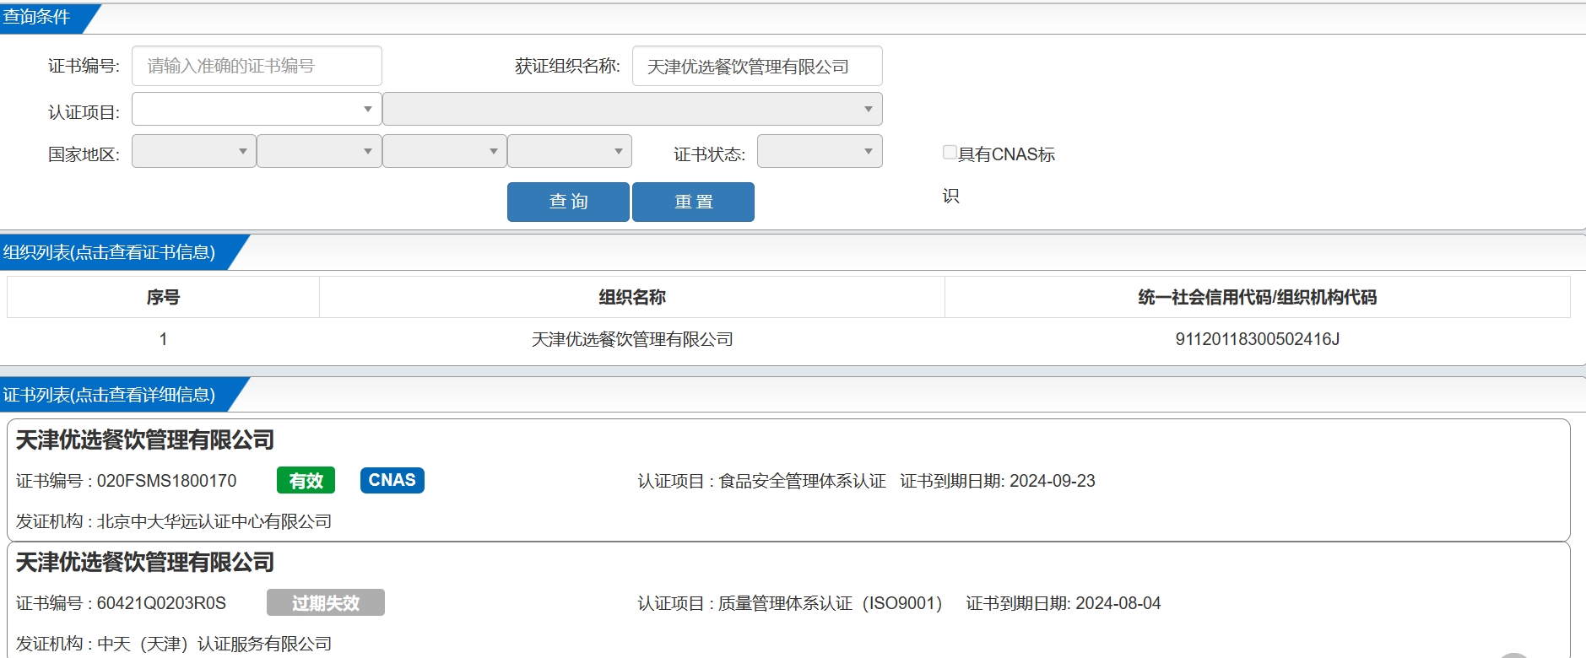Open the fourth 国家地区 dropdown
Viewport: 1586px width, 658px height.
[x=570, y=151]
